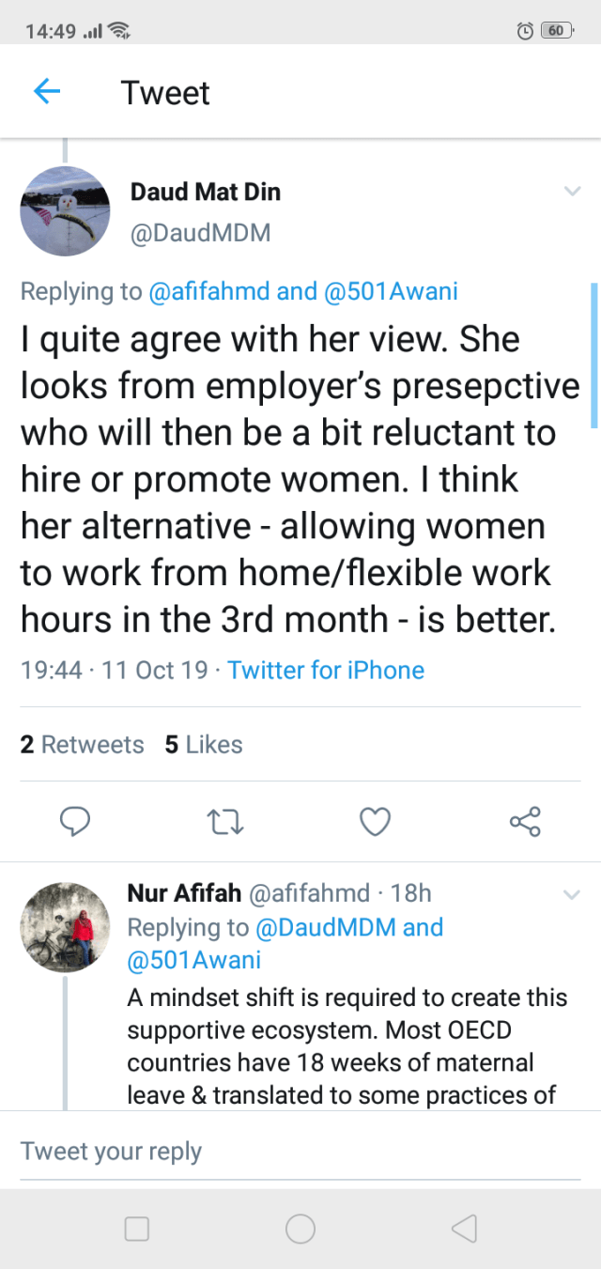Open Daud Mat Din's snowman profile picture
The height and width of the screenshot is (1269, 601).
(66, 211)
